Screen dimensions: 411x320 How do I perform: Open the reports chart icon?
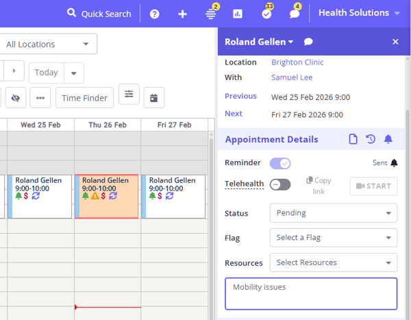[238, 14]
